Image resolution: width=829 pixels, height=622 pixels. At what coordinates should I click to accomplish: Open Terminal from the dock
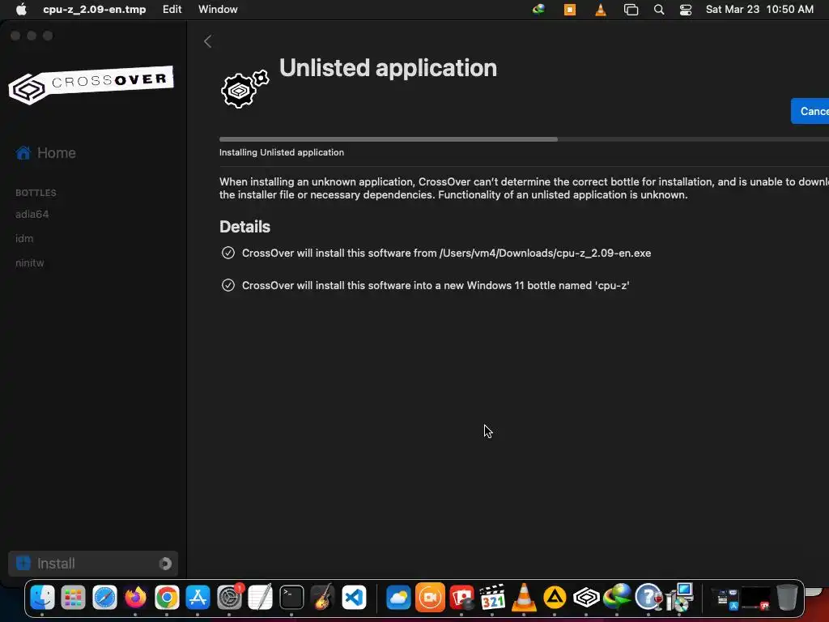291,599
